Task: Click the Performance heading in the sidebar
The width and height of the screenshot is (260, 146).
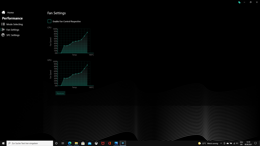Action: (12, 18)
